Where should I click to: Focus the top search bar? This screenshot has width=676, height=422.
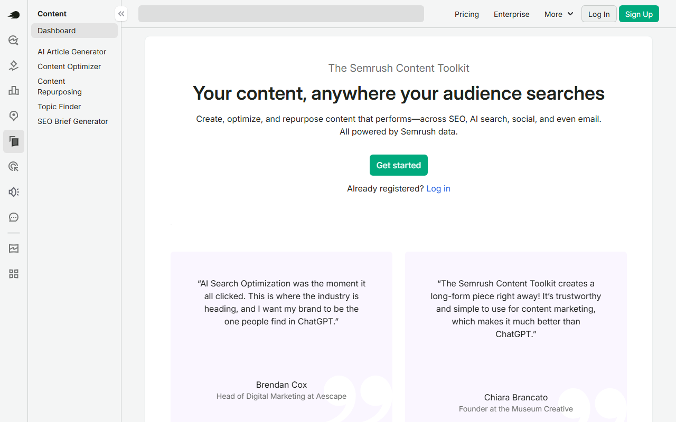pos(281,14)
